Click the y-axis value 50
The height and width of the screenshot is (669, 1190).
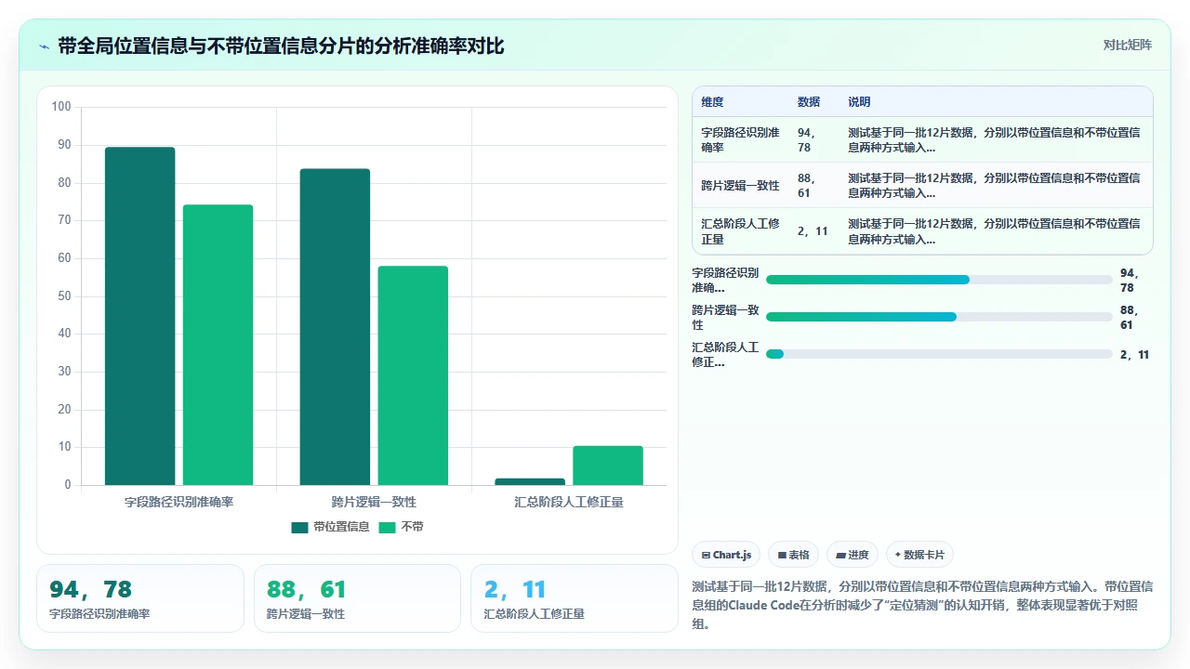click(x=64, y=296)
